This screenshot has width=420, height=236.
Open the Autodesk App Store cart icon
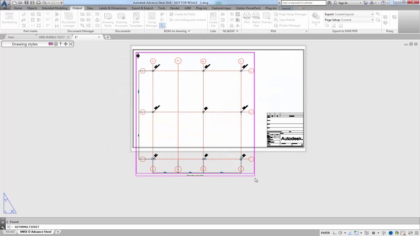pyautogui.click(x=366, y=3)
